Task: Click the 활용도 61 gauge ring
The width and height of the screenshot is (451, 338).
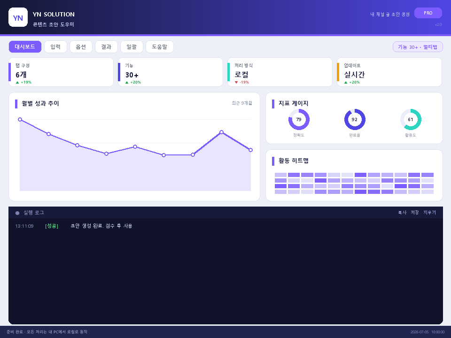Action: click(x=411, y=120)
